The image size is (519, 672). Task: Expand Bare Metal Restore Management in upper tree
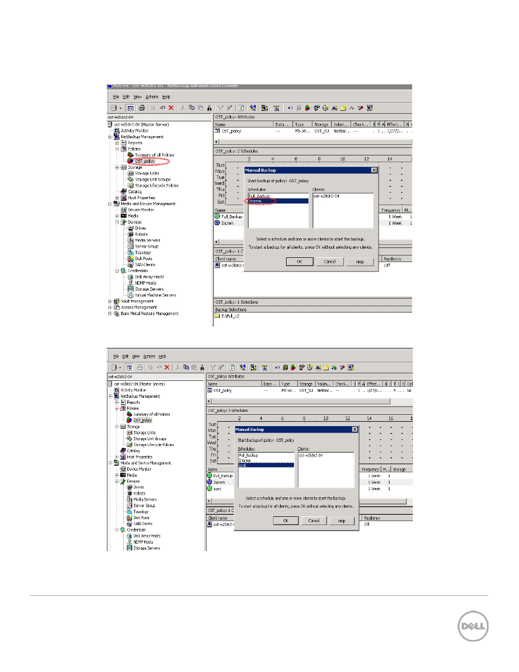point(110,313)
